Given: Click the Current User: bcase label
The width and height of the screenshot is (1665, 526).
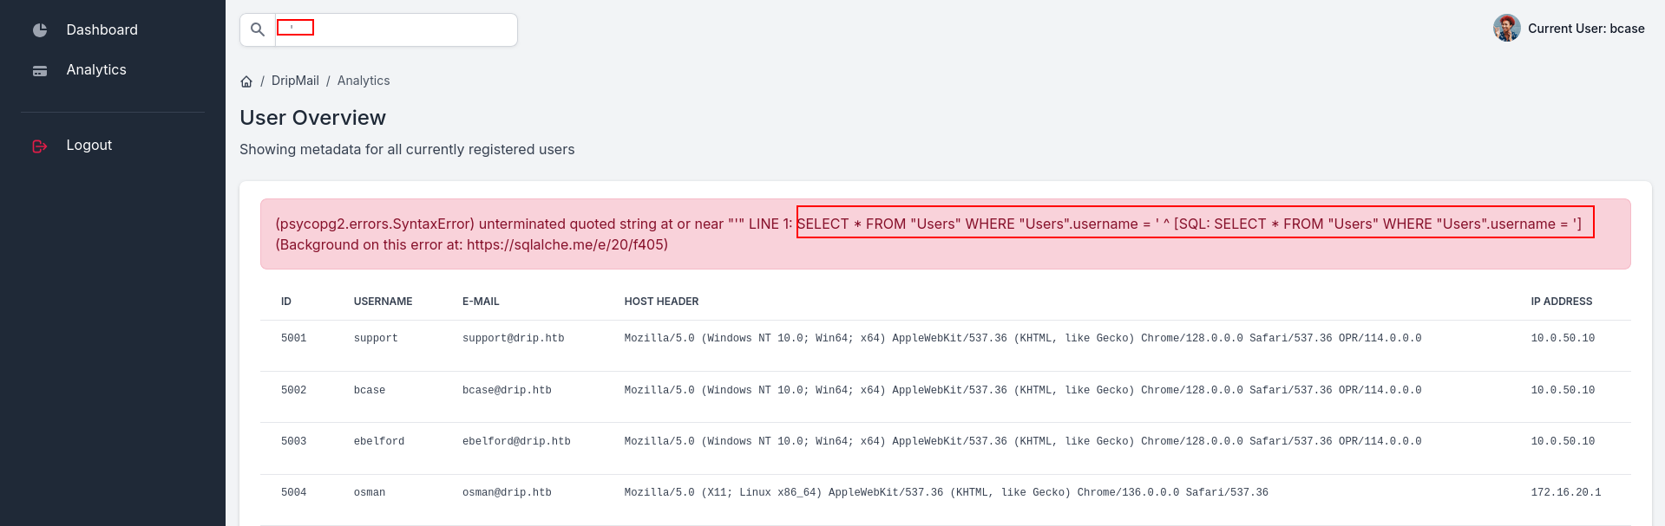Looking at the screenshot, I should [1585, 29].
